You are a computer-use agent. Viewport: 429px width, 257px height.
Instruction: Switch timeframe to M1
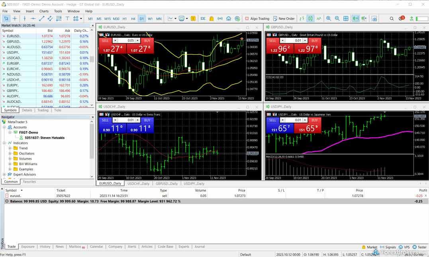point(90,19)
